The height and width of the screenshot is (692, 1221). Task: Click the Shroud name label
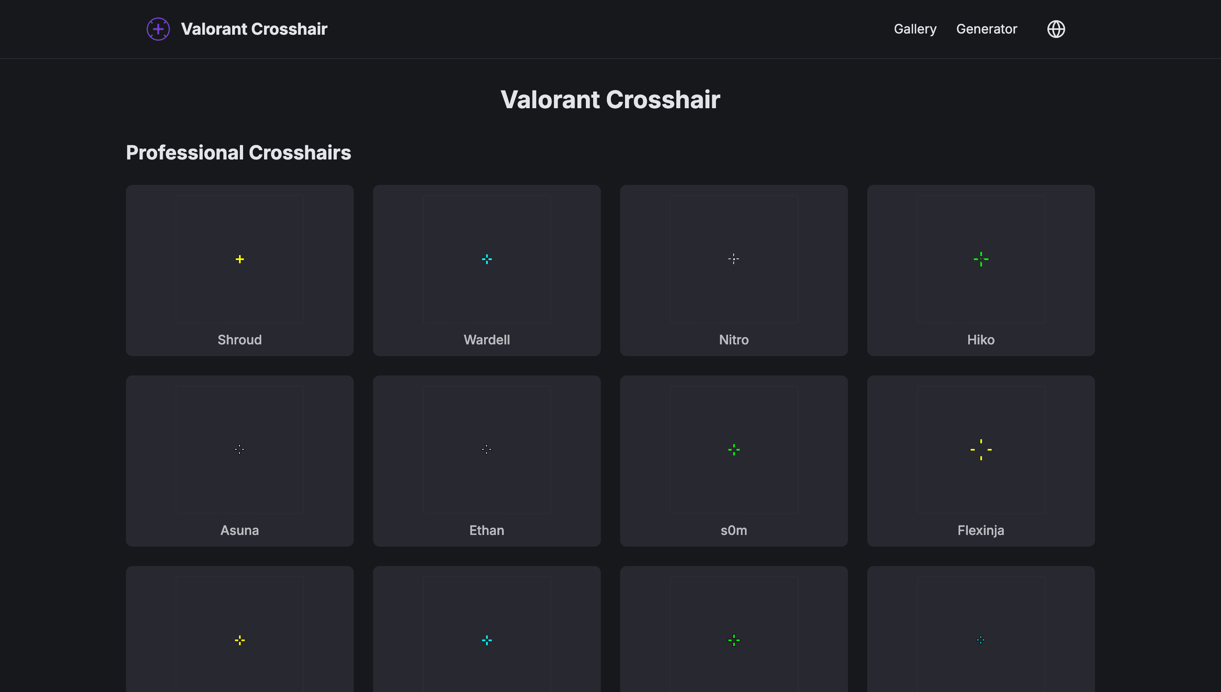[x=239, y=340]
